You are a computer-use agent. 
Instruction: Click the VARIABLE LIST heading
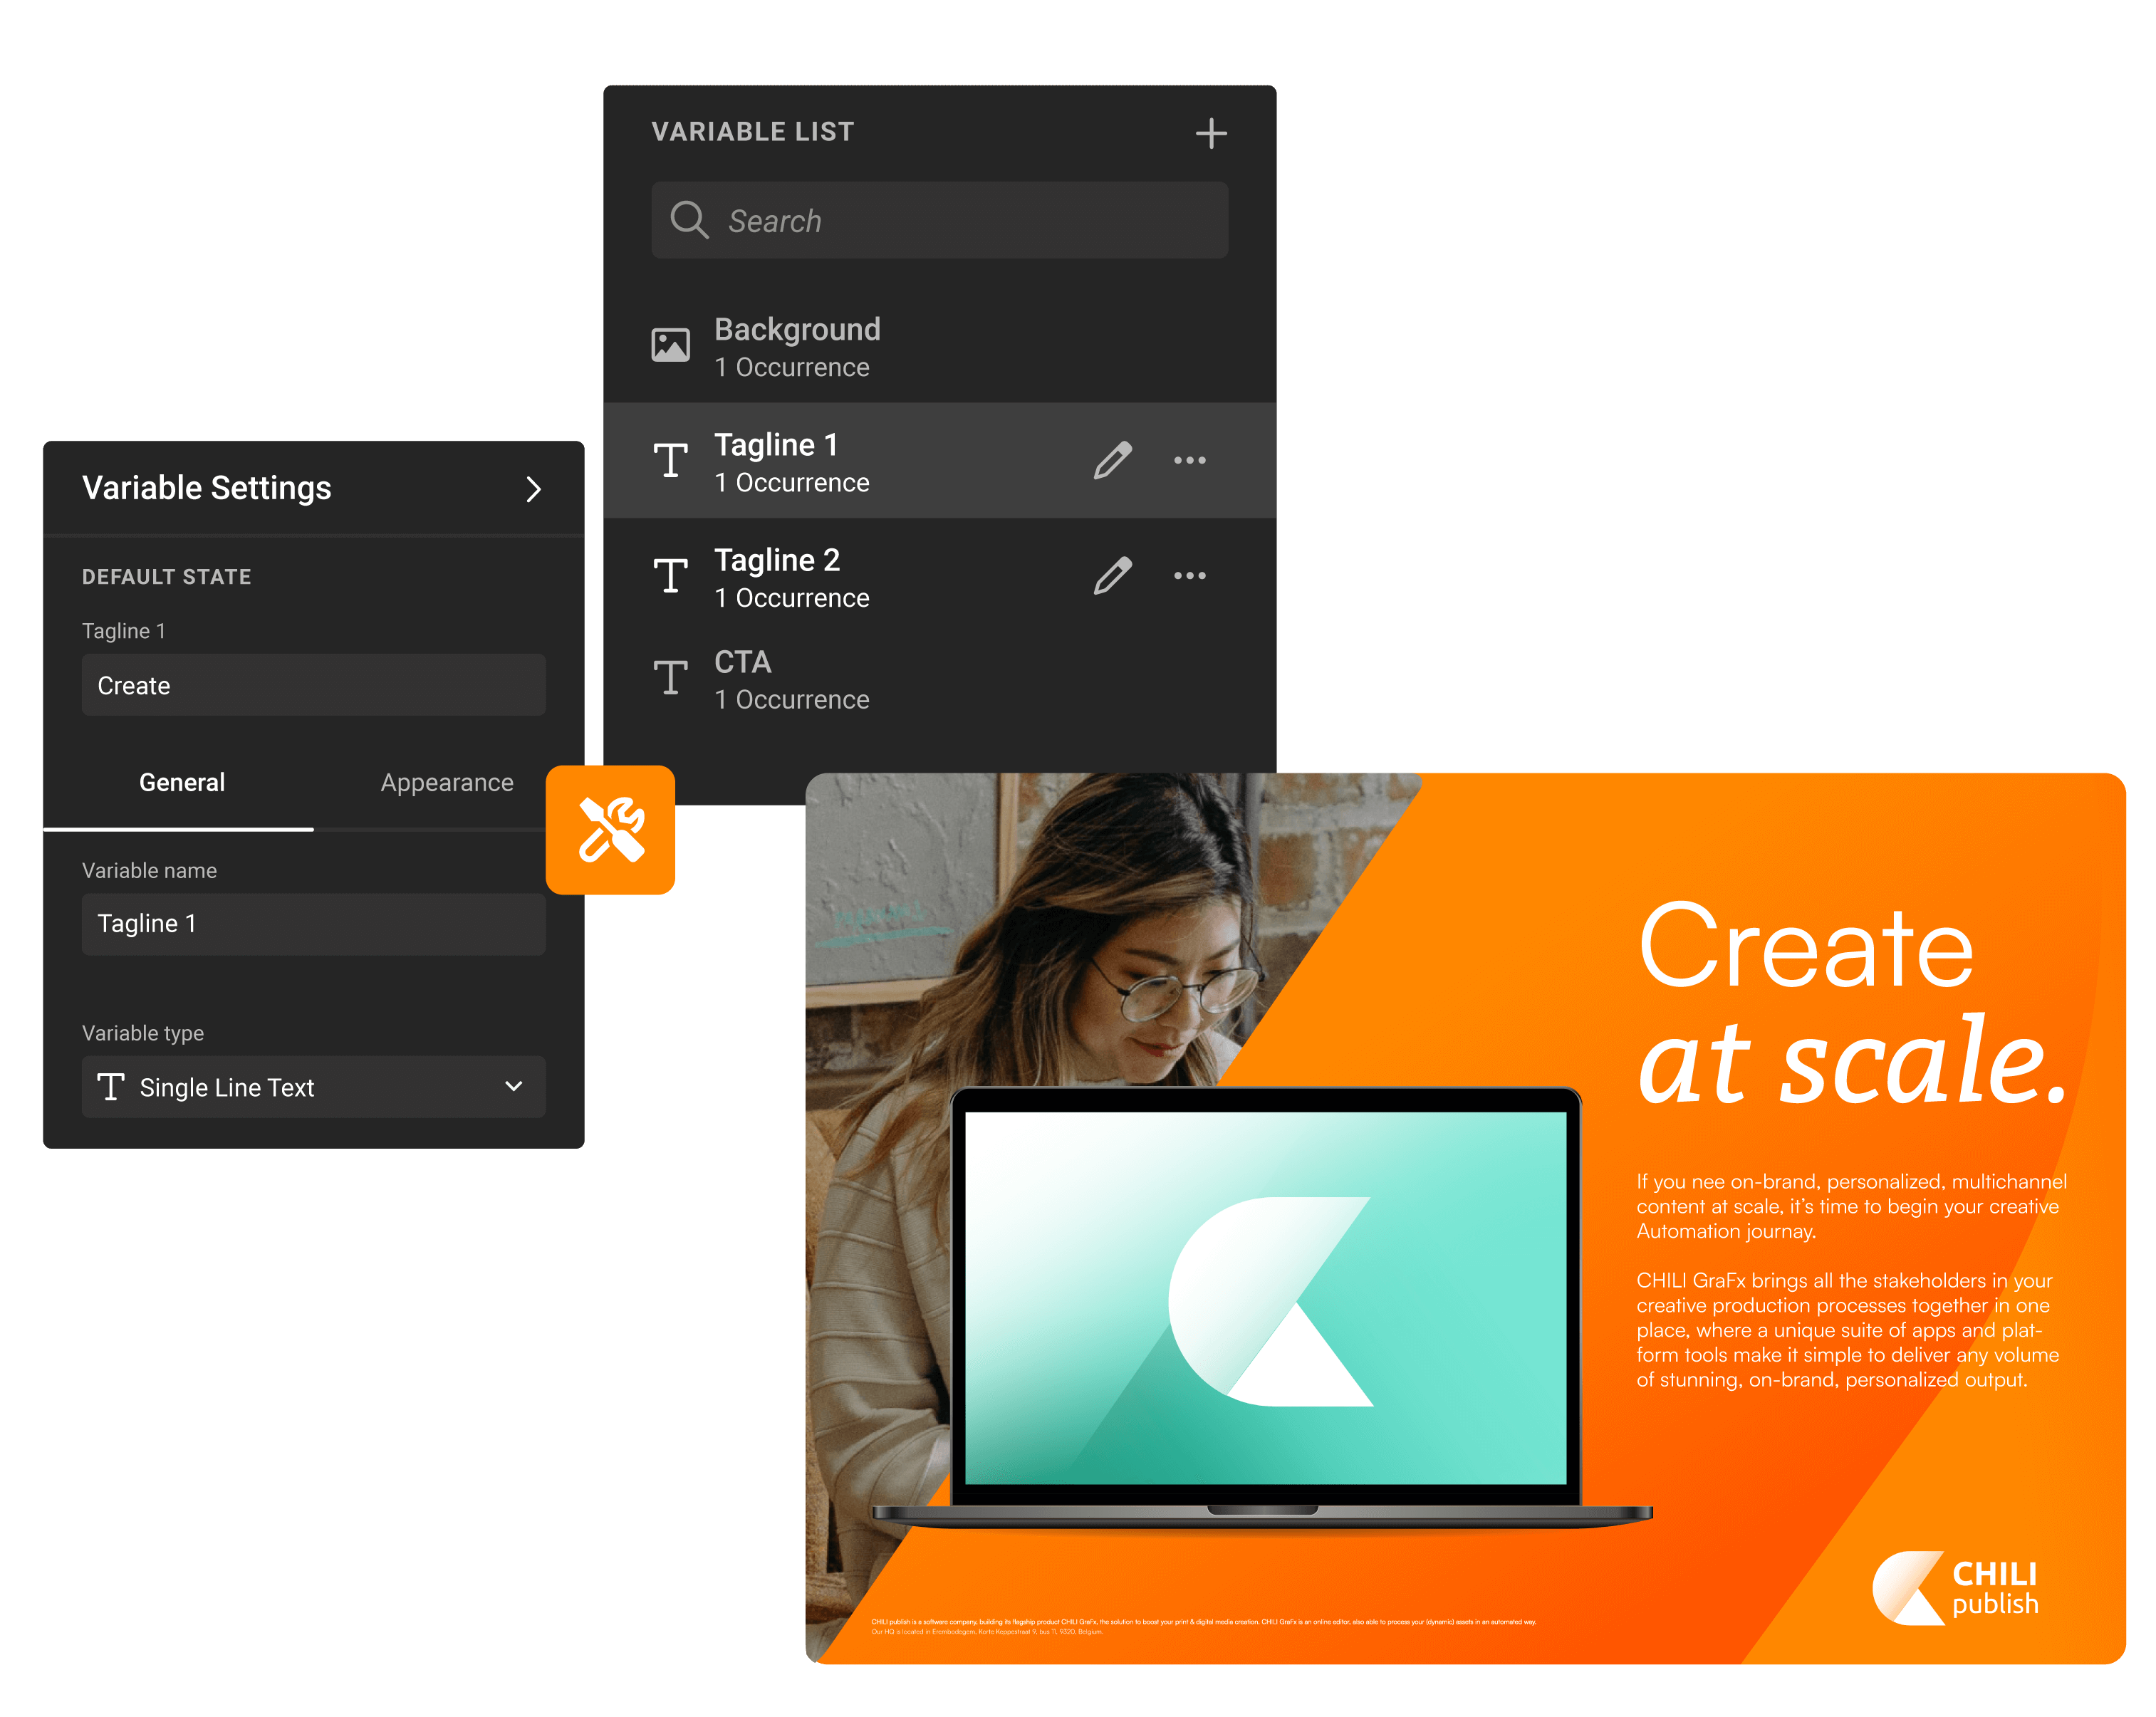752,132
